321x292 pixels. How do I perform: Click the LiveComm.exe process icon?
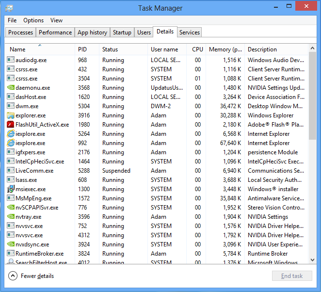[11, 170]
